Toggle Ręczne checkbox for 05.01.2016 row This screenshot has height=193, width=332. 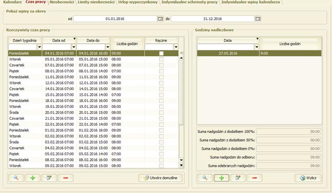pos(161,60)
